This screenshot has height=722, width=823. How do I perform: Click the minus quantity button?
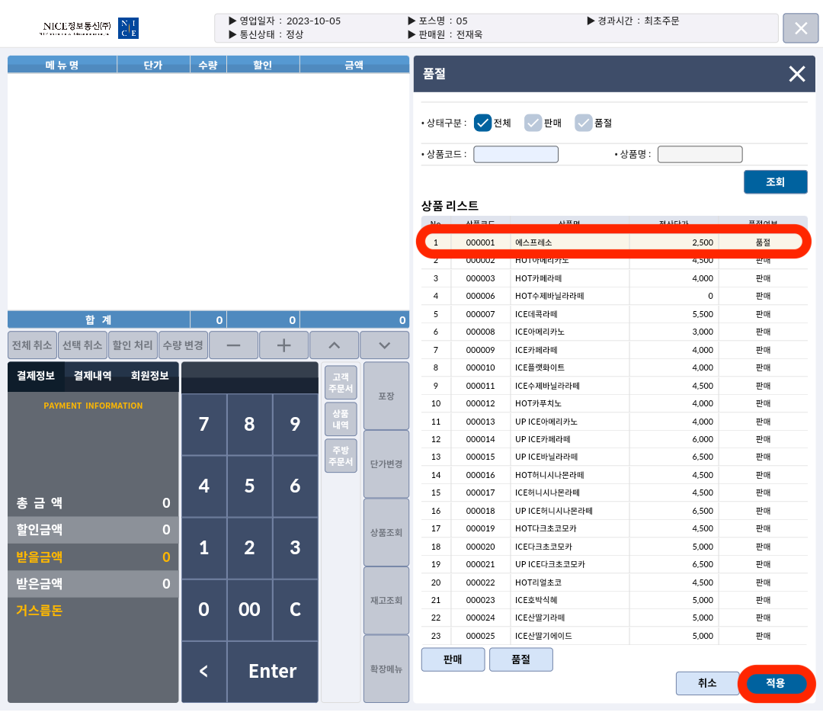tap(232, 345)
